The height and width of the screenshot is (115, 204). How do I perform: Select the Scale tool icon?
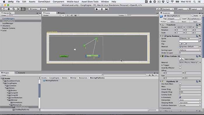(x=18, y=9)
